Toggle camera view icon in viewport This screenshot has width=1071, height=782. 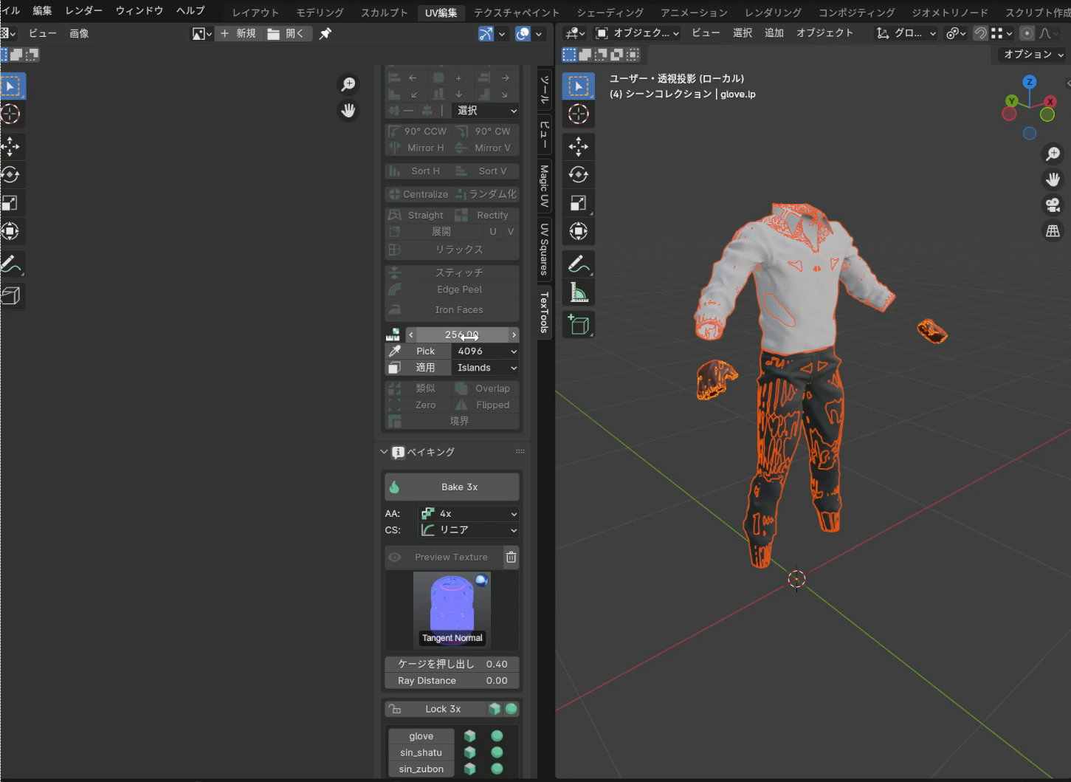tap(1053, 205)
